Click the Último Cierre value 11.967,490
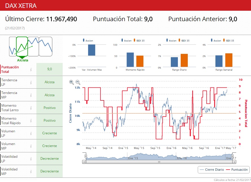Image resolution: width=251 pixels, height=182 pixels. pos(62,19)
